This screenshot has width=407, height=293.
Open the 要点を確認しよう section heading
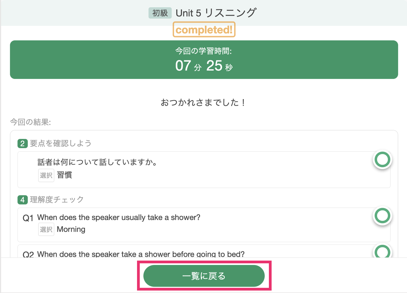(x=60, y=143)
